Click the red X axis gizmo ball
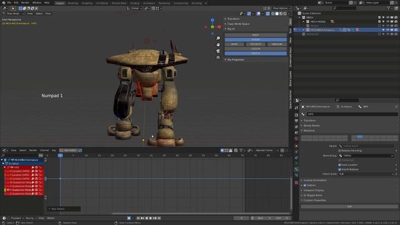The height and width of the screenshot is (225, 400). 219,27
